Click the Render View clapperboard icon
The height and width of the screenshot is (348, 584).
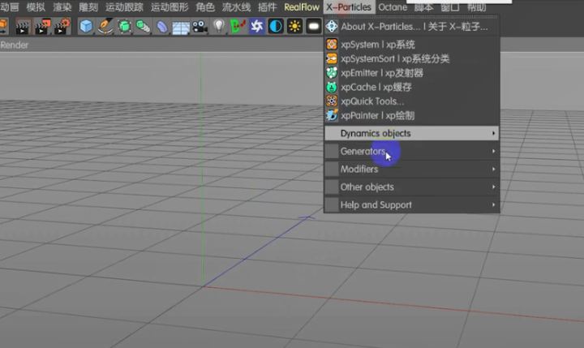click(23, 27)
